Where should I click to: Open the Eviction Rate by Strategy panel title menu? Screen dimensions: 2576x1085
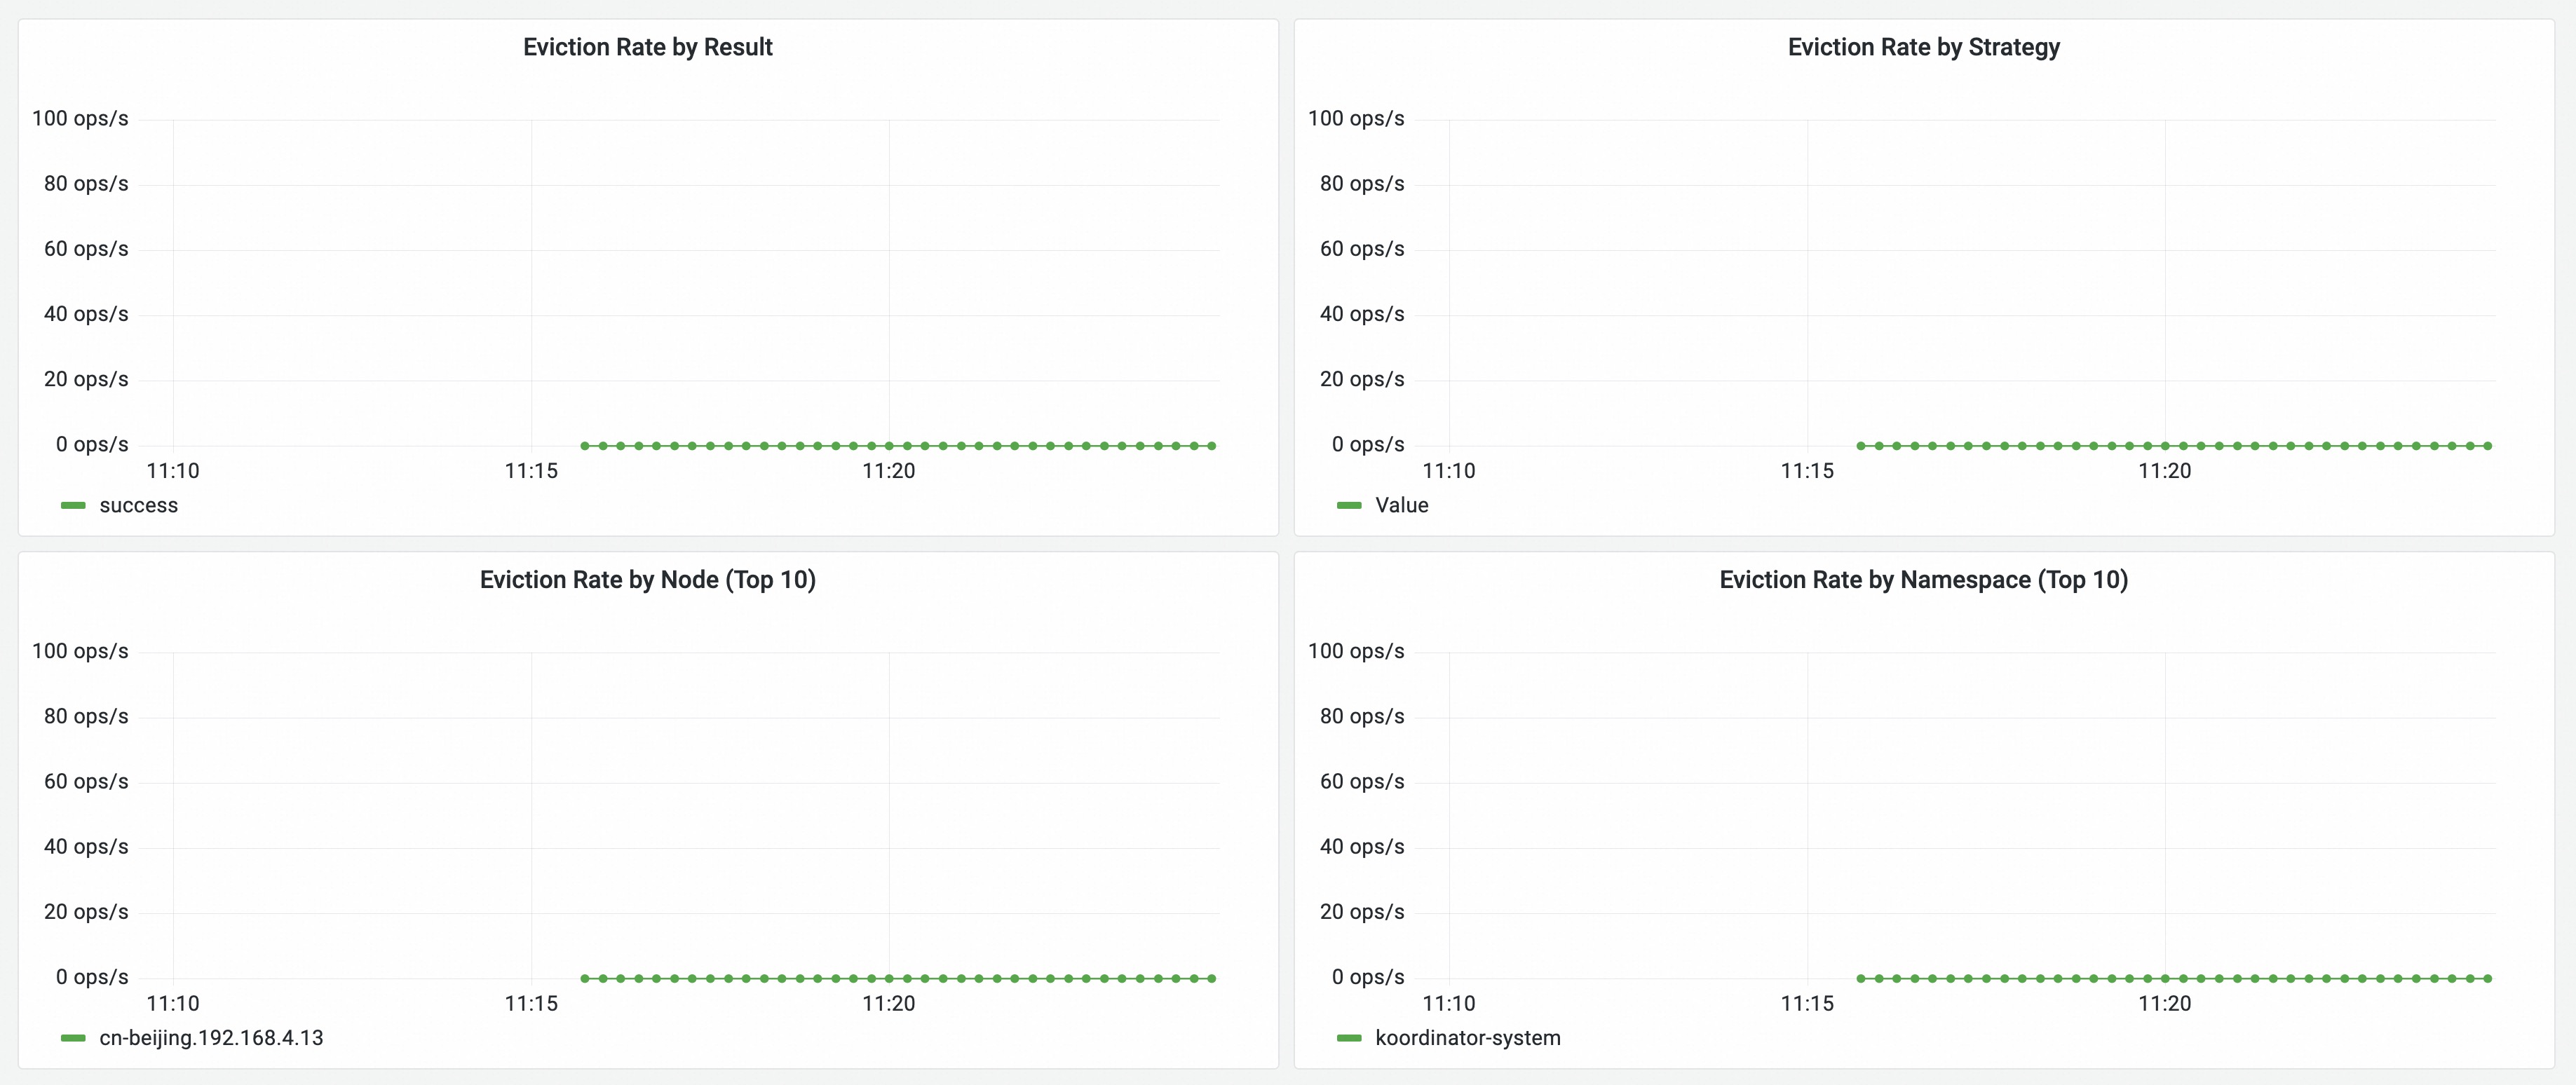click(1923, 47)
